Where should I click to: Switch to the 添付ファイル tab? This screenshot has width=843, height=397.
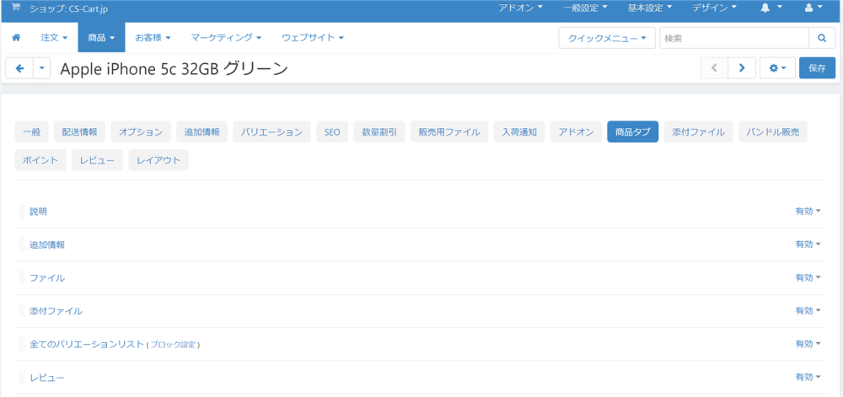point(698,131)
